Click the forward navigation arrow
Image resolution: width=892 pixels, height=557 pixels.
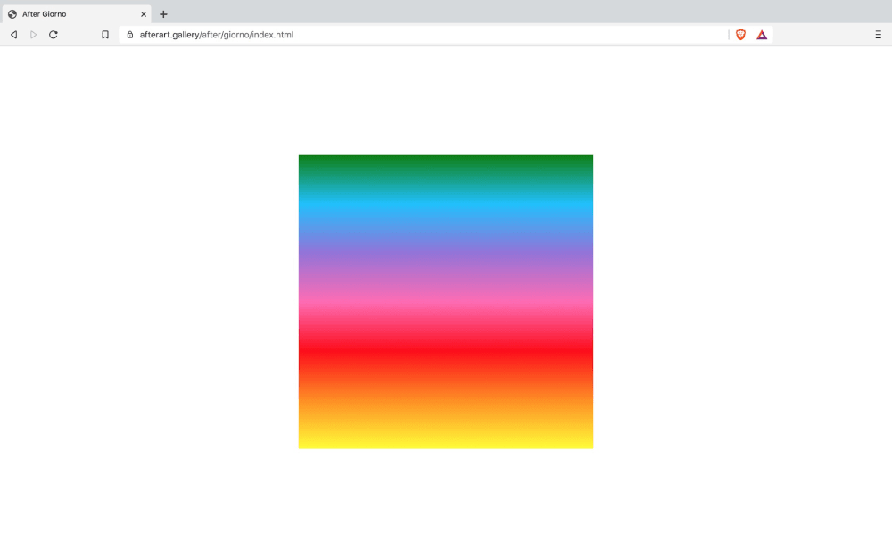(x=33, y=34)
